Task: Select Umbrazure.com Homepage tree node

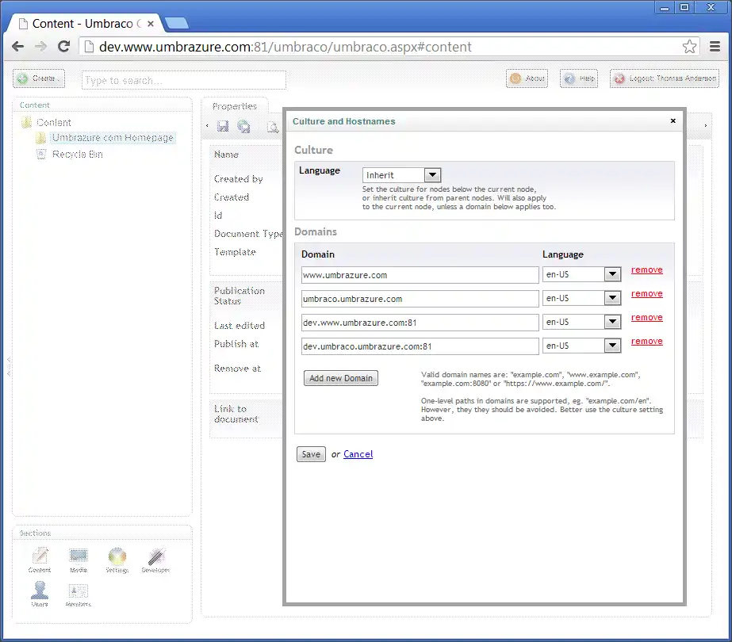Action: [113, 138]
